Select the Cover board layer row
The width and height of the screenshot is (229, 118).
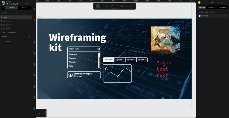click(x=16, y=41)
